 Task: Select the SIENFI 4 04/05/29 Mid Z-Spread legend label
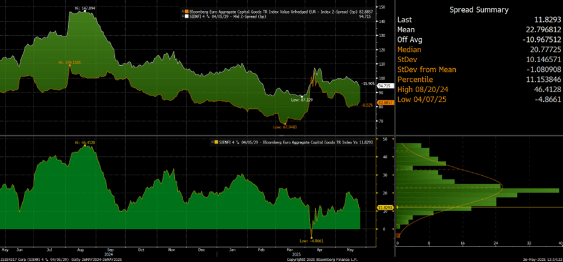click(227, 16)
